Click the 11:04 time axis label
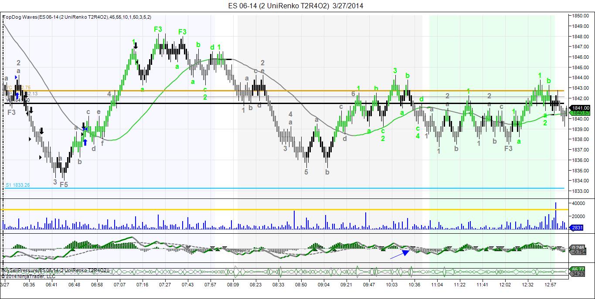595x299 pixels. [437, 285]
